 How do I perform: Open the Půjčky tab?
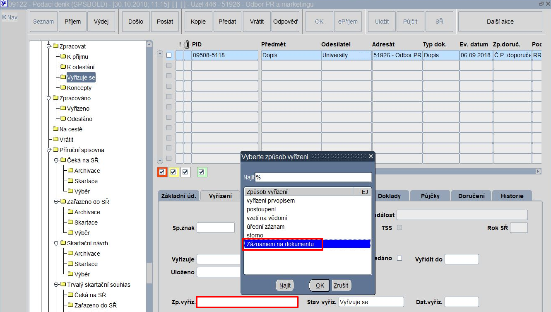coord(430,196)
